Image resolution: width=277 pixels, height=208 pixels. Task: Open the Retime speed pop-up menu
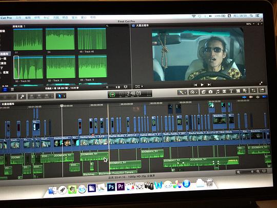click(193, 92)
